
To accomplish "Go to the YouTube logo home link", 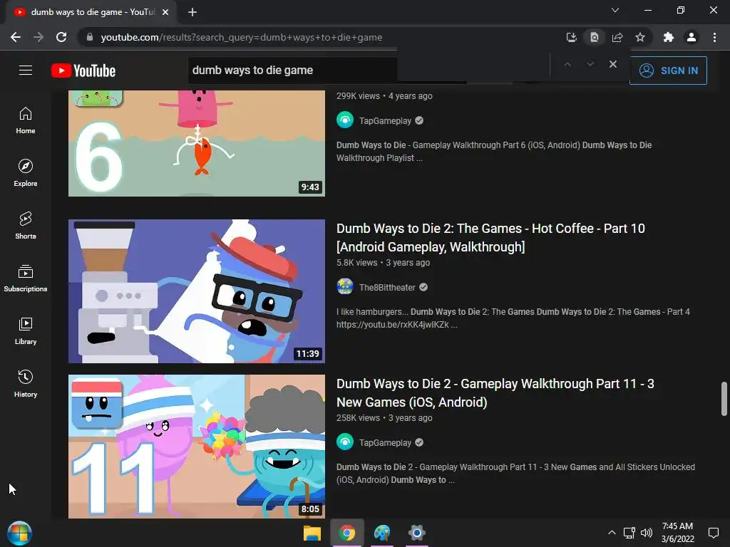I will point(83,71).
